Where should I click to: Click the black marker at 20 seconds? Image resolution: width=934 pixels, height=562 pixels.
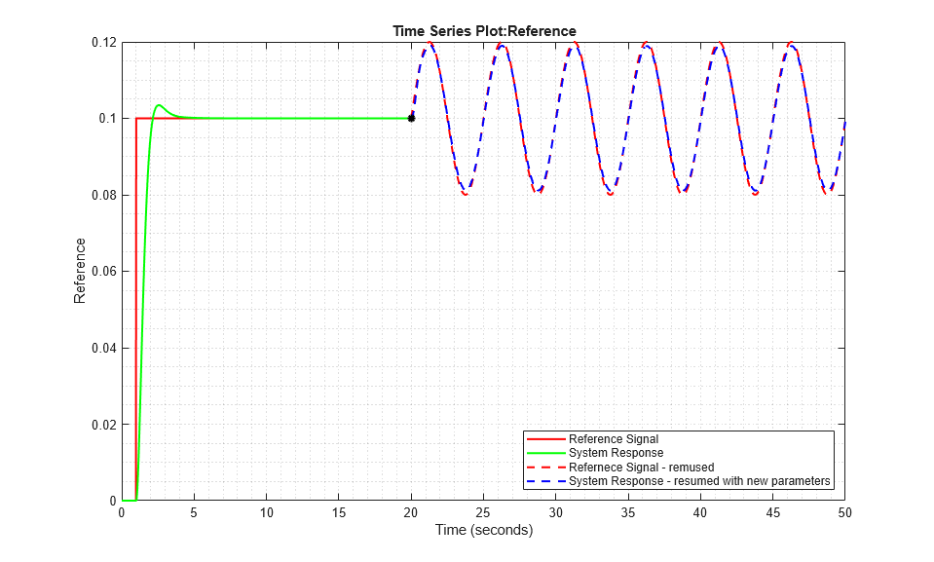(x=411, y=118)
